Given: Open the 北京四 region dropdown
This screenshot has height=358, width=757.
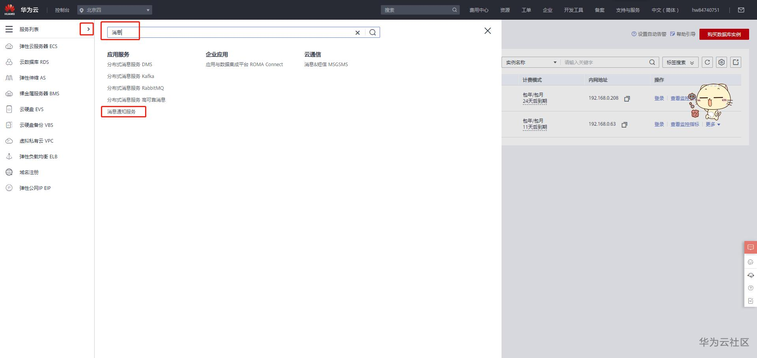Looking at the screenshot, I should (115, 10).
